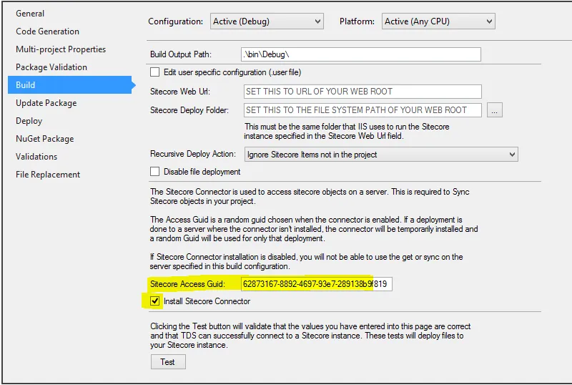Screen dimensions: 572x385
Task: Click the Test button
Action: click(168, 362)
